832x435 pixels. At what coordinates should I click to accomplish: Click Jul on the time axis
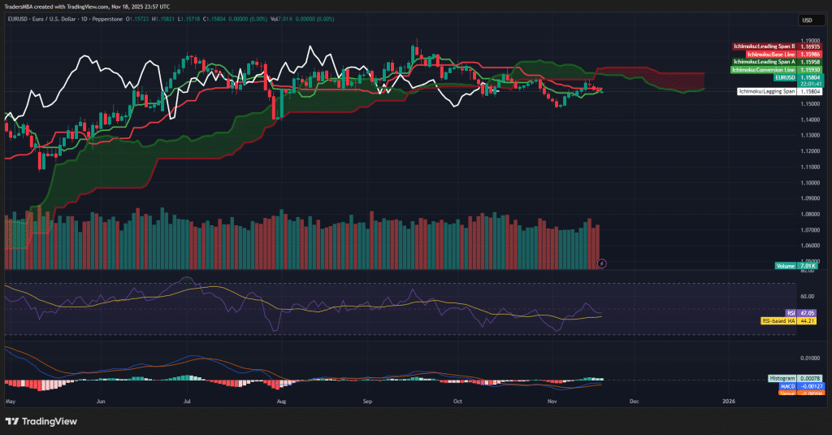click(x=187, y=402)
